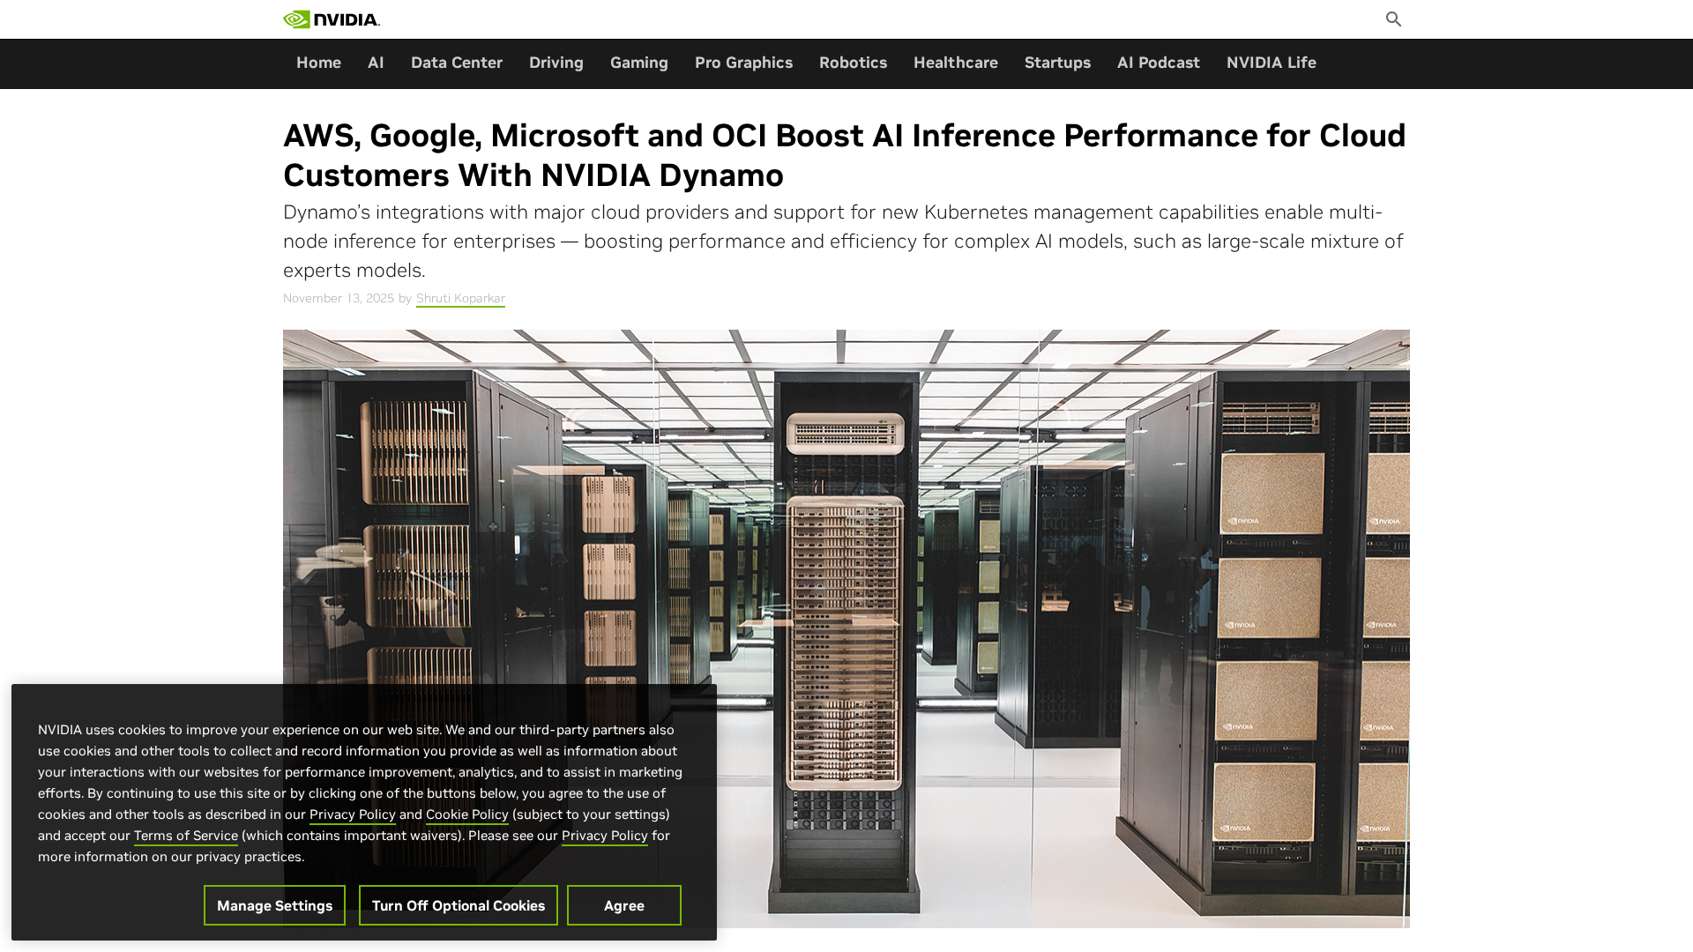Screen dimensions: 1693x952
Task: Follow the Terms of Service link
Action: coord(186,836)
